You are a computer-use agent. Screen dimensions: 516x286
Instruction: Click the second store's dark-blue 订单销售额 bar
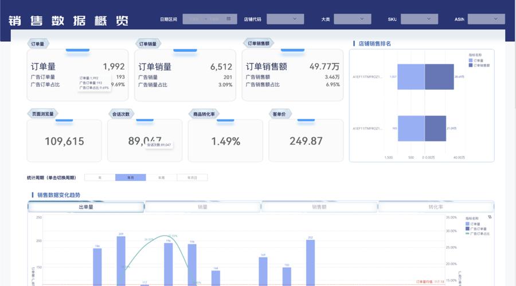tap(435, 128)
